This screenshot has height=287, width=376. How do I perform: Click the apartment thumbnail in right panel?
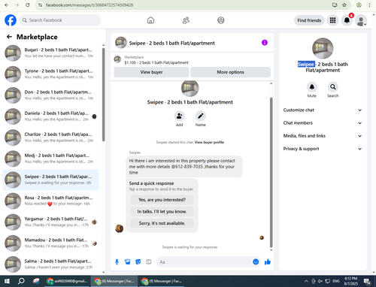pos(323,48)
